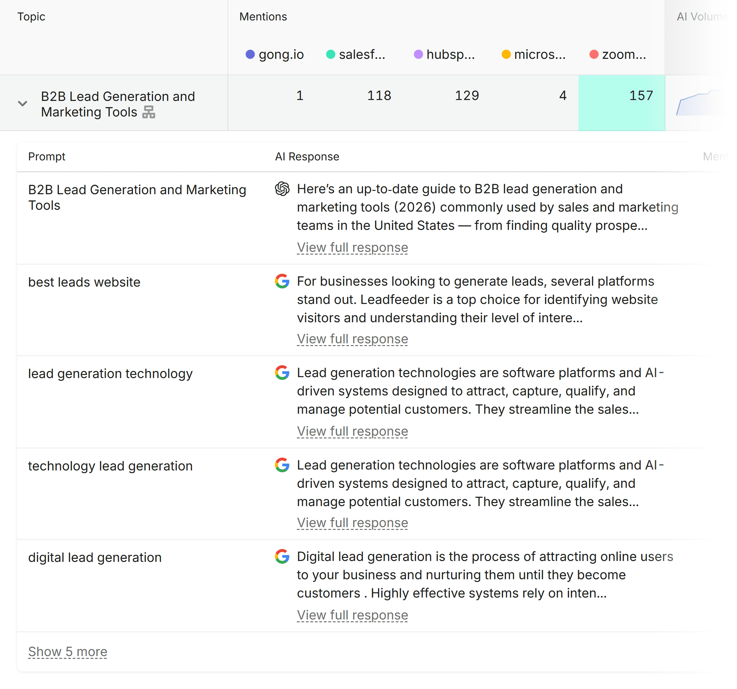Click Show 5 more link
The height and width of the screenshot is (689, 737).
pos(68,652)
